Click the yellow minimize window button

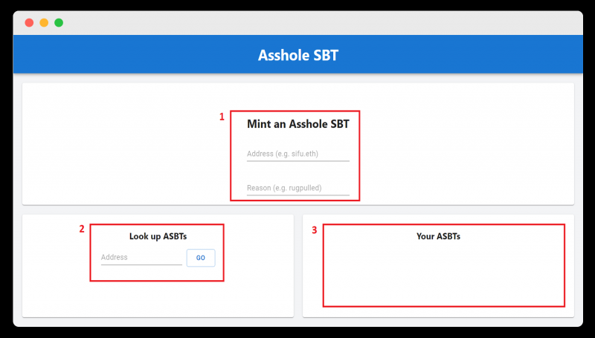tap(44, 23)
